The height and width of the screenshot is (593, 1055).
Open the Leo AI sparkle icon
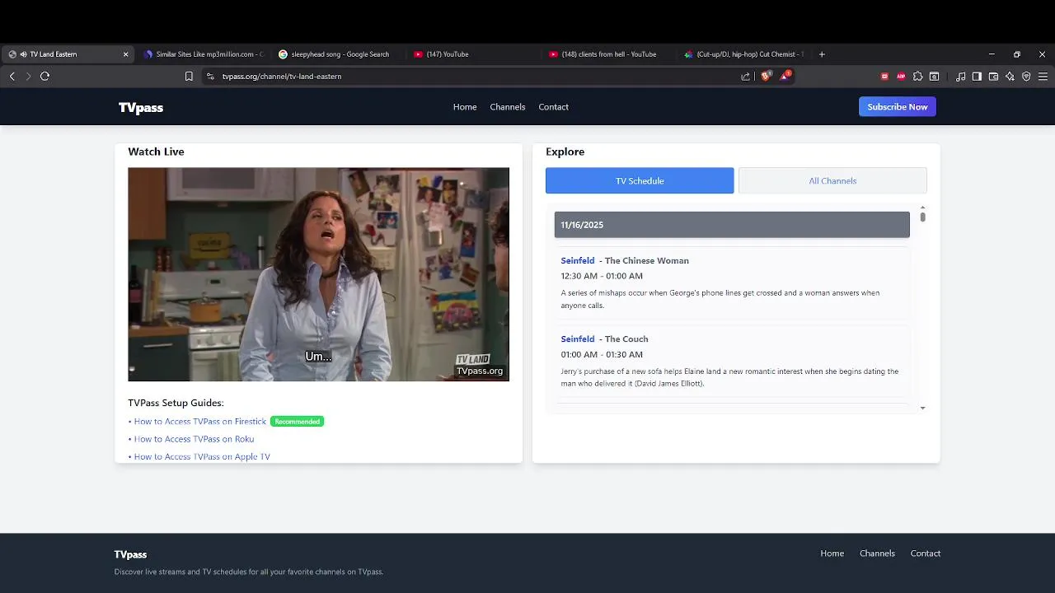click(1010, 76)
